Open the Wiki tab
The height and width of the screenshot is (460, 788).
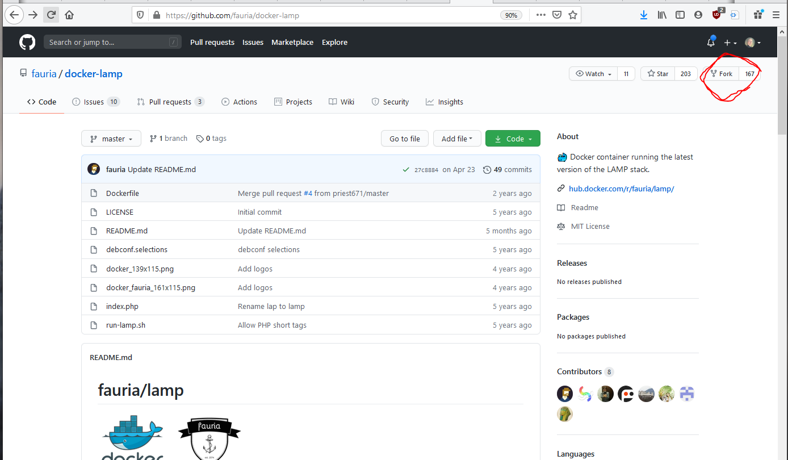(341, 102)
